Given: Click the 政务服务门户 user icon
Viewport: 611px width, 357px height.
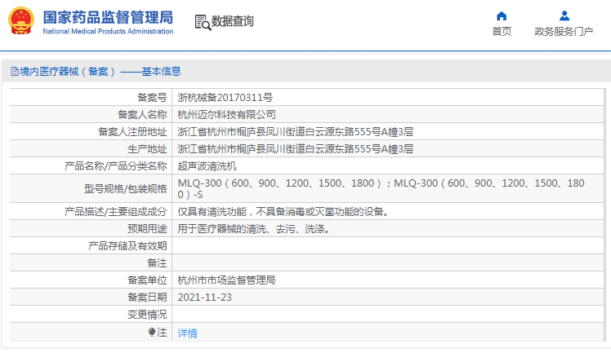Looking at the screenshot, I should 564,16.
